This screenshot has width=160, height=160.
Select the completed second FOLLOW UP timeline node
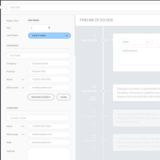click(x=103, y=116)
